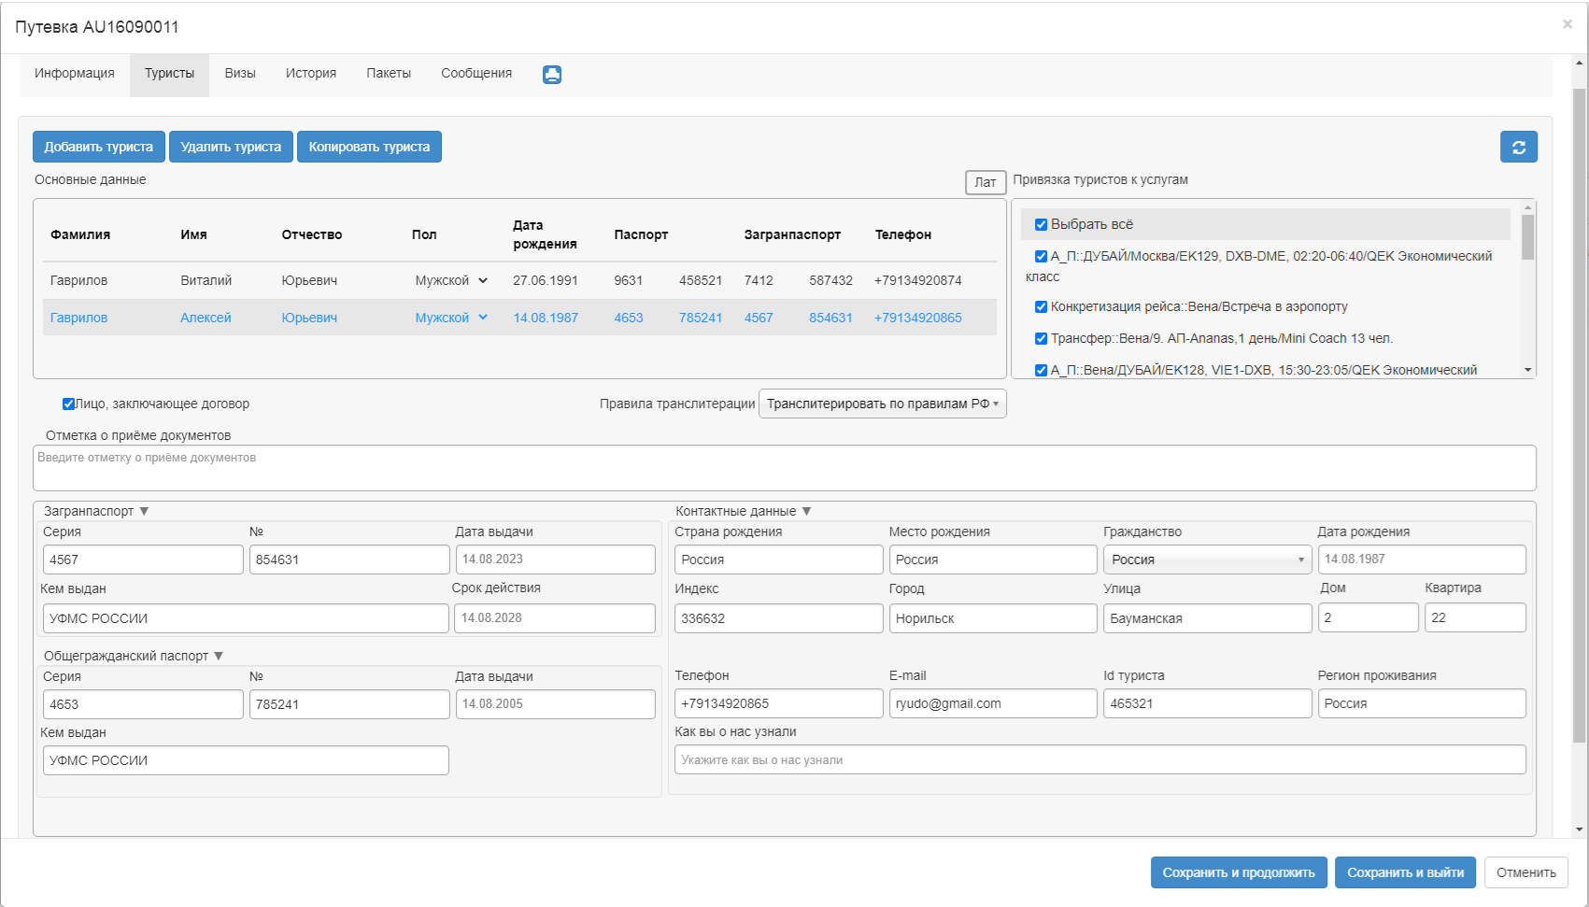1589x907 pixels.
Task: Switch to the Пакеты tab
Action: click(389, 73)
